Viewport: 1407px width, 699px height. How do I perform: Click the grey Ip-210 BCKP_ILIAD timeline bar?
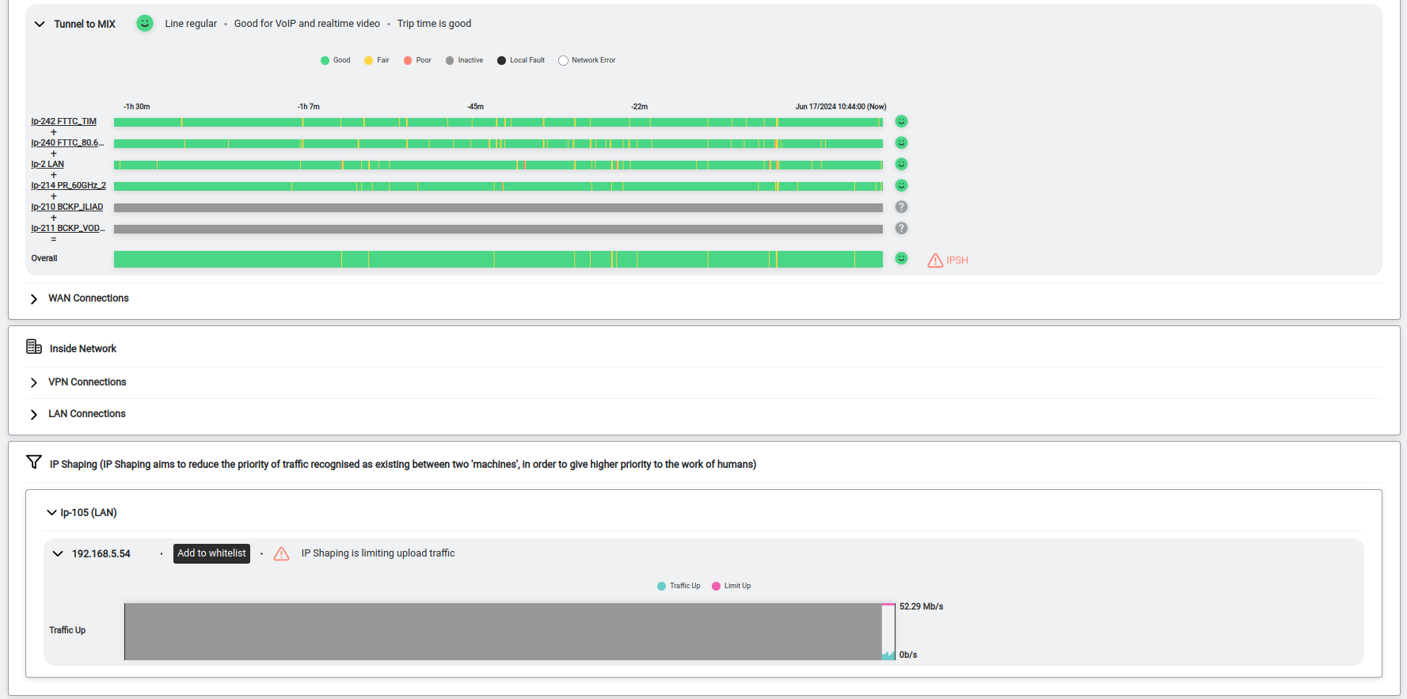[498, 207]
